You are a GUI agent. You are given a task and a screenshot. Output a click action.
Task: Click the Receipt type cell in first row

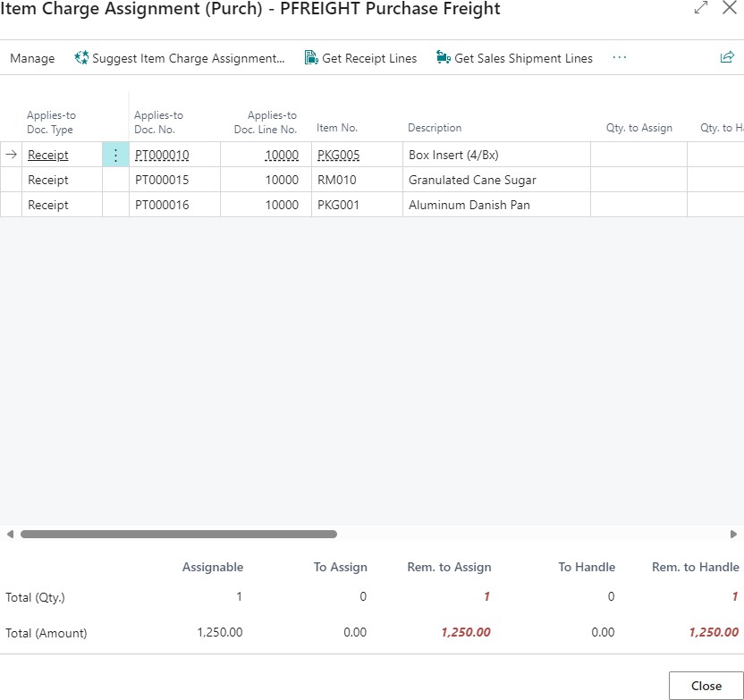tap(48, 155)
